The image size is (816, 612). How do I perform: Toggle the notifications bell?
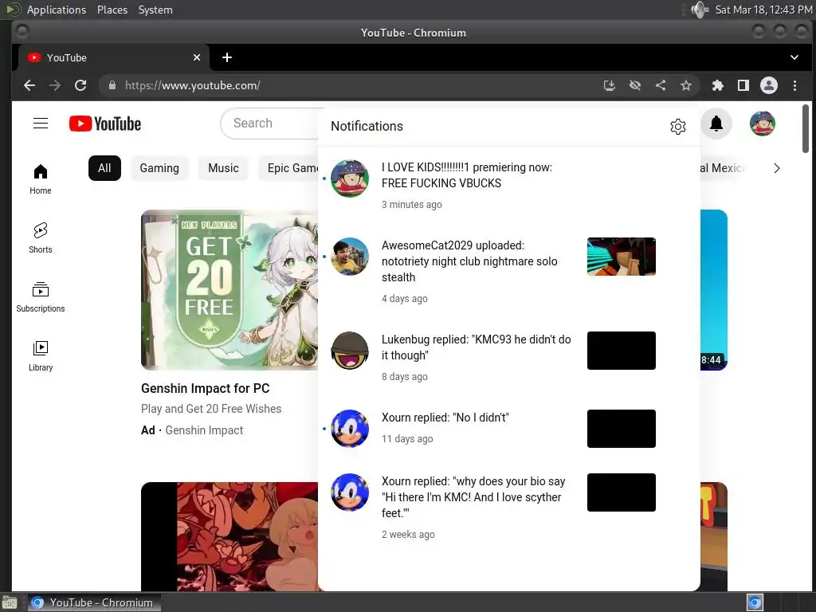[716, 124]
